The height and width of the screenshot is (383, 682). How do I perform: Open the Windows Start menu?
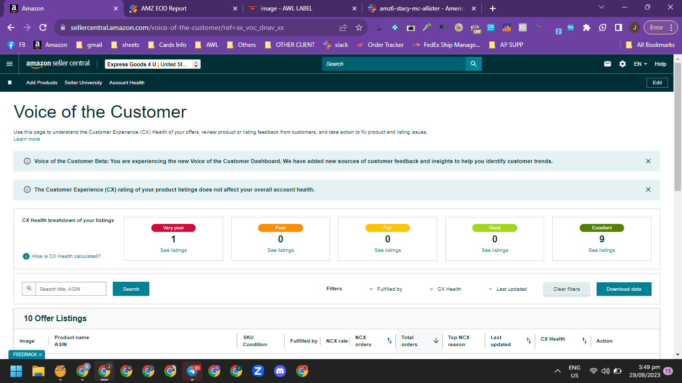[16, 371]
